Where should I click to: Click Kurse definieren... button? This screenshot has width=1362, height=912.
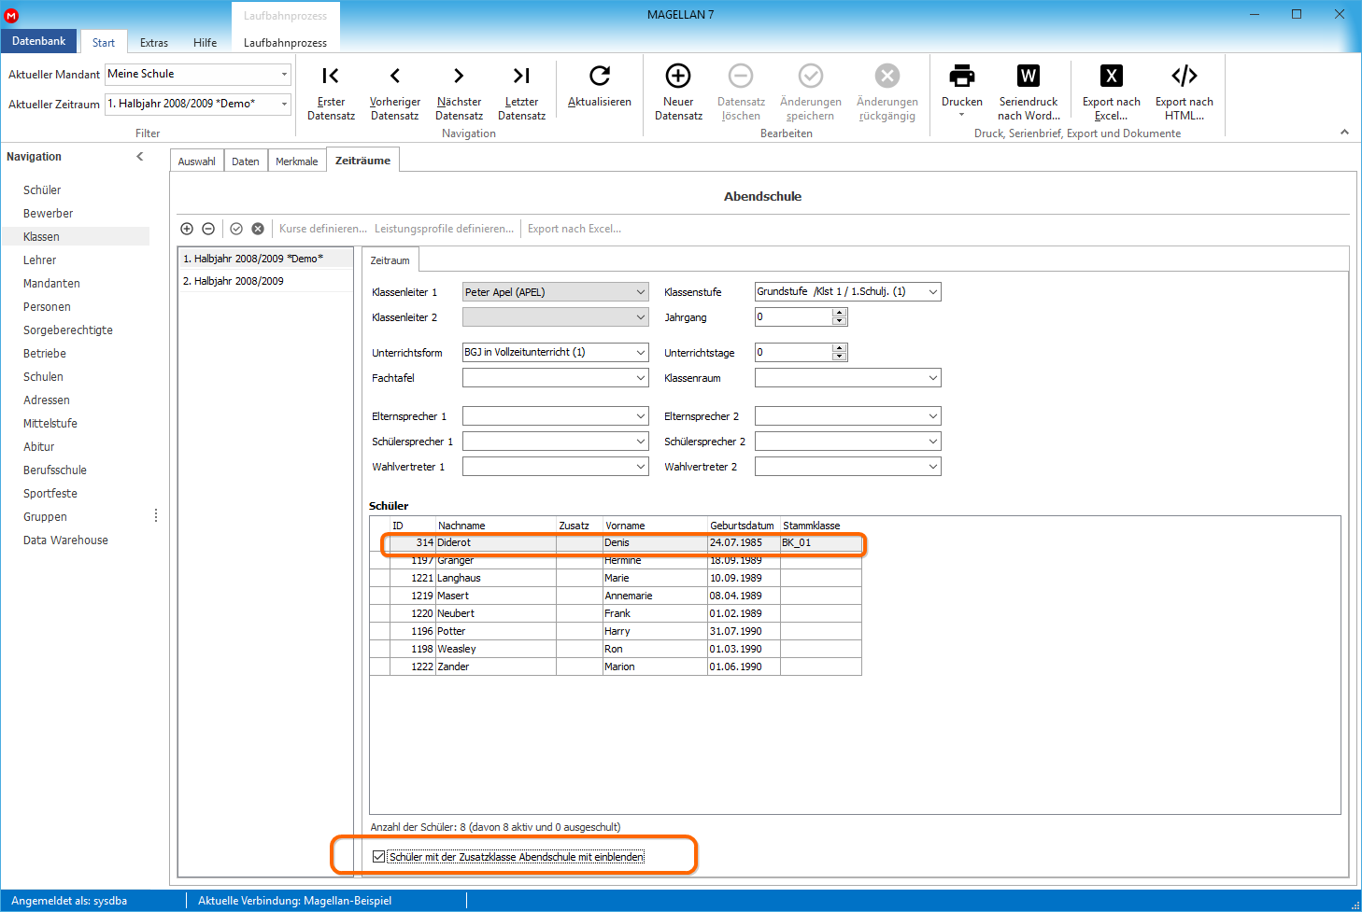[322, 229]
